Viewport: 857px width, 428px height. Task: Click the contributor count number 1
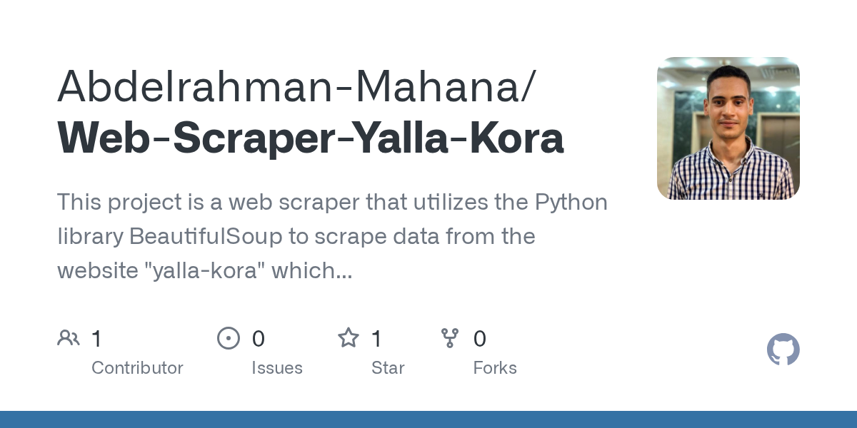tap(96, 339)
